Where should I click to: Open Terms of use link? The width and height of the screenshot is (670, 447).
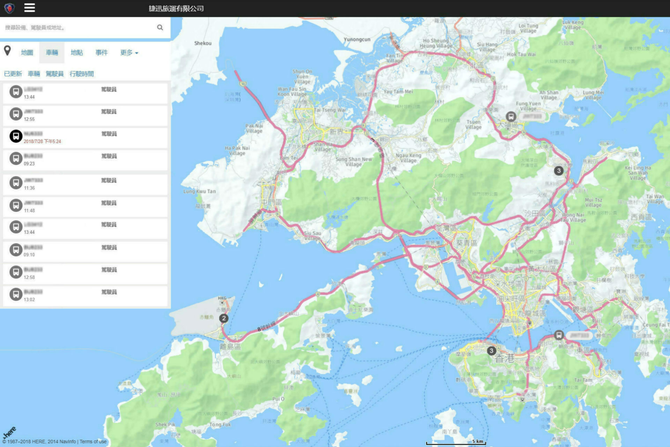click(x=93, y=441)
